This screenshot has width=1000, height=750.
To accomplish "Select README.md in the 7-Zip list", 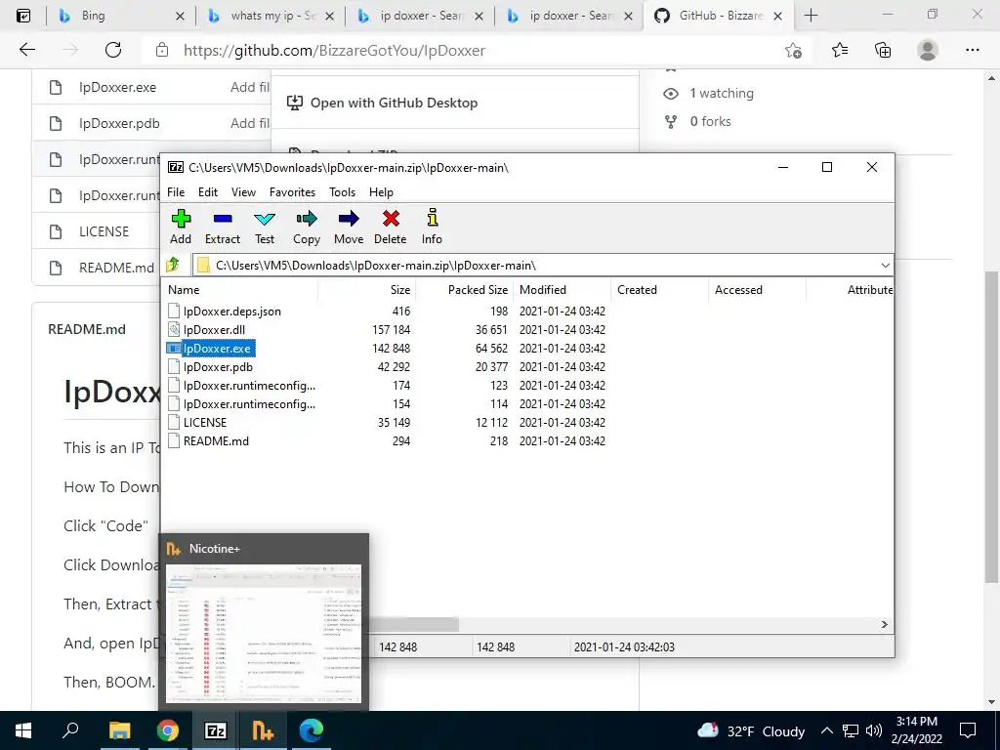I will [216, 440].
